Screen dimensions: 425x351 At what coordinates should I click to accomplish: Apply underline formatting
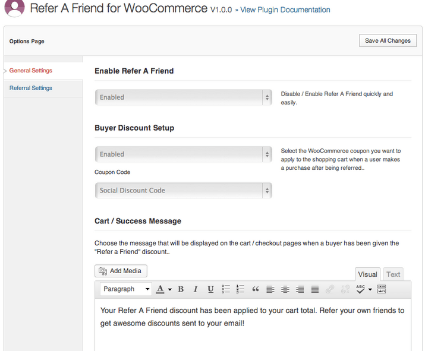click(210, 289)
